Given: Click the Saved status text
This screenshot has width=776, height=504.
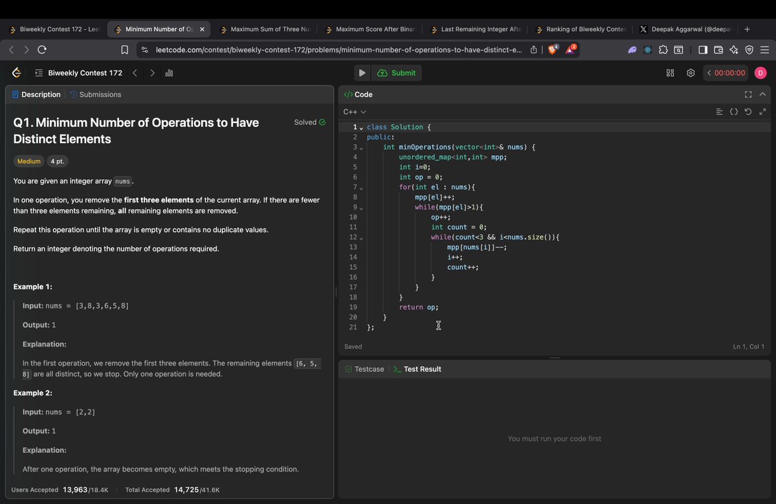Looking at the screenshot, I should point(353,346).
